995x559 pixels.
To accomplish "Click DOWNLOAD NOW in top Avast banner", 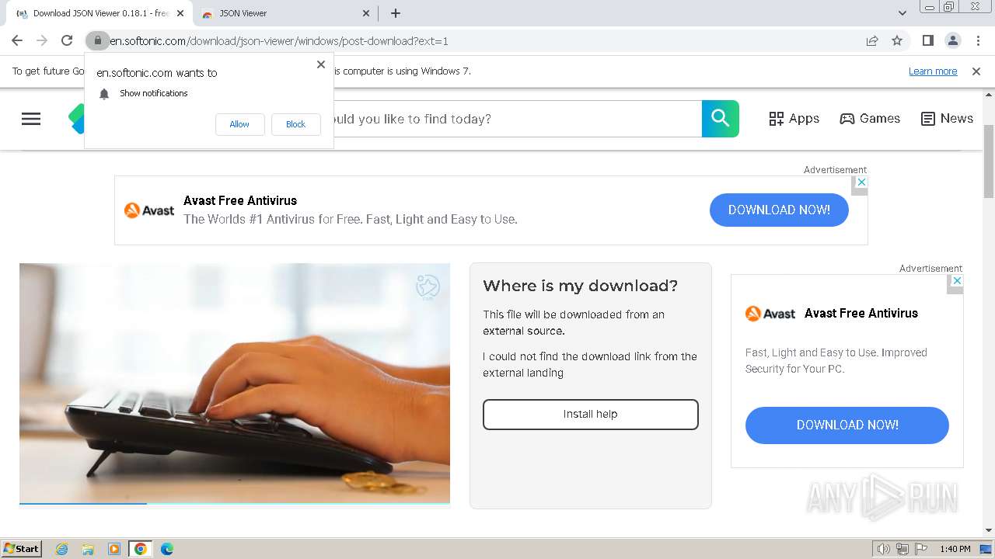I will 779,210.
